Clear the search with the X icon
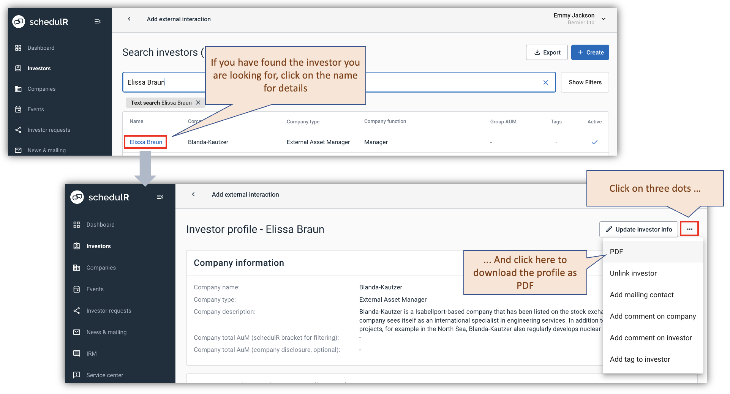730x394 pixels. [x=545, y=82]
